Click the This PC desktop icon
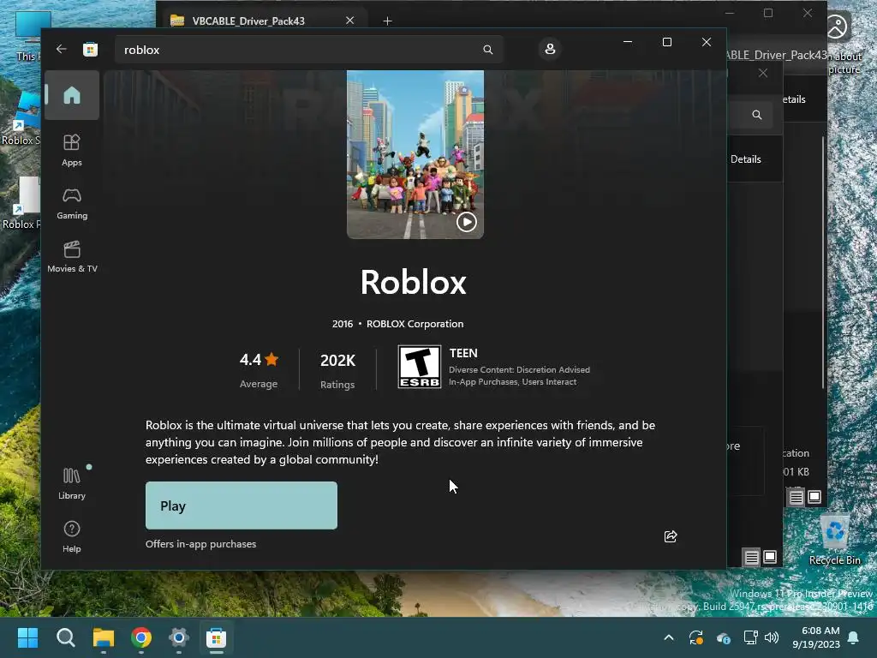The height and width of the screenshot is (658, 877). point(27,36)
